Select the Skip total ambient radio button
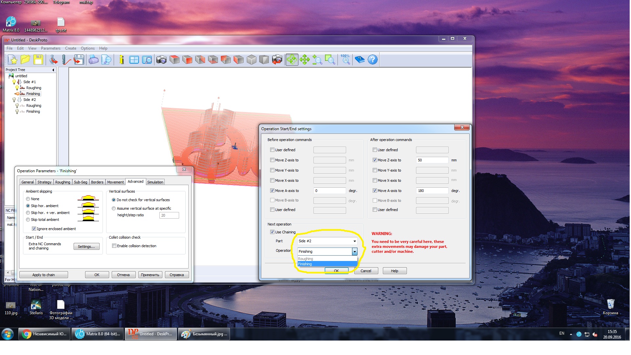This screenshot has height=355, width=631. pyautogui.click(x=28, y=220)
